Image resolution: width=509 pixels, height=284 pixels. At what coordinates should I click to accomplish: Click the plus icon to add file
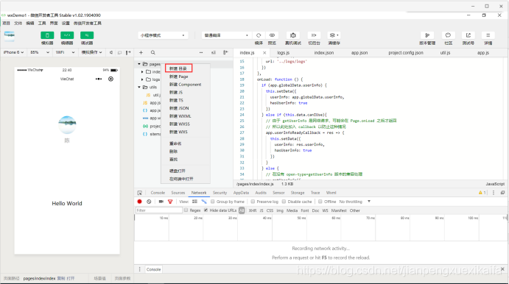click(141, 52)
